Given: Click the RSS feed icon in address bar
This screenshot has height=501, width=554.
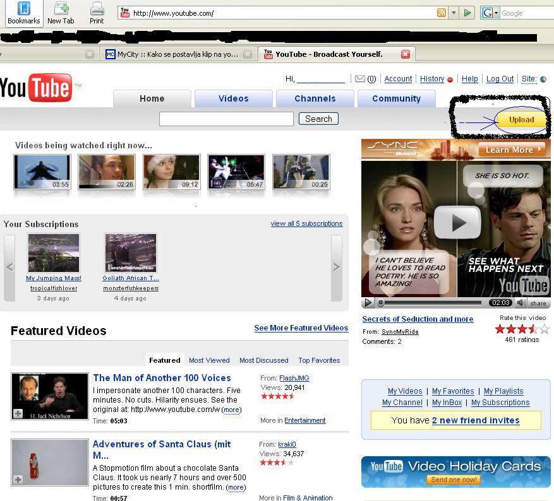Looking at the screenshot, I should [x=442, y=13].
